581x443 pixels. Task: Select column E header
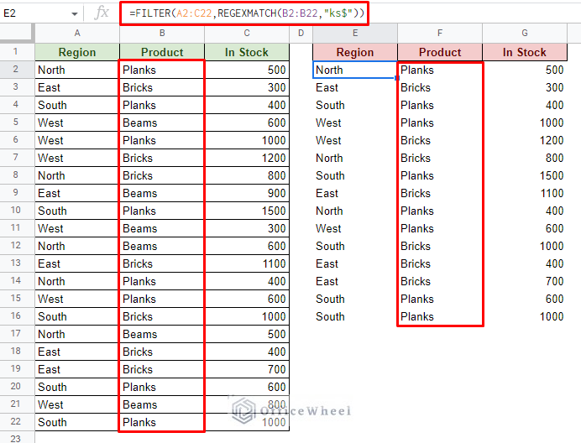(355, 33)
